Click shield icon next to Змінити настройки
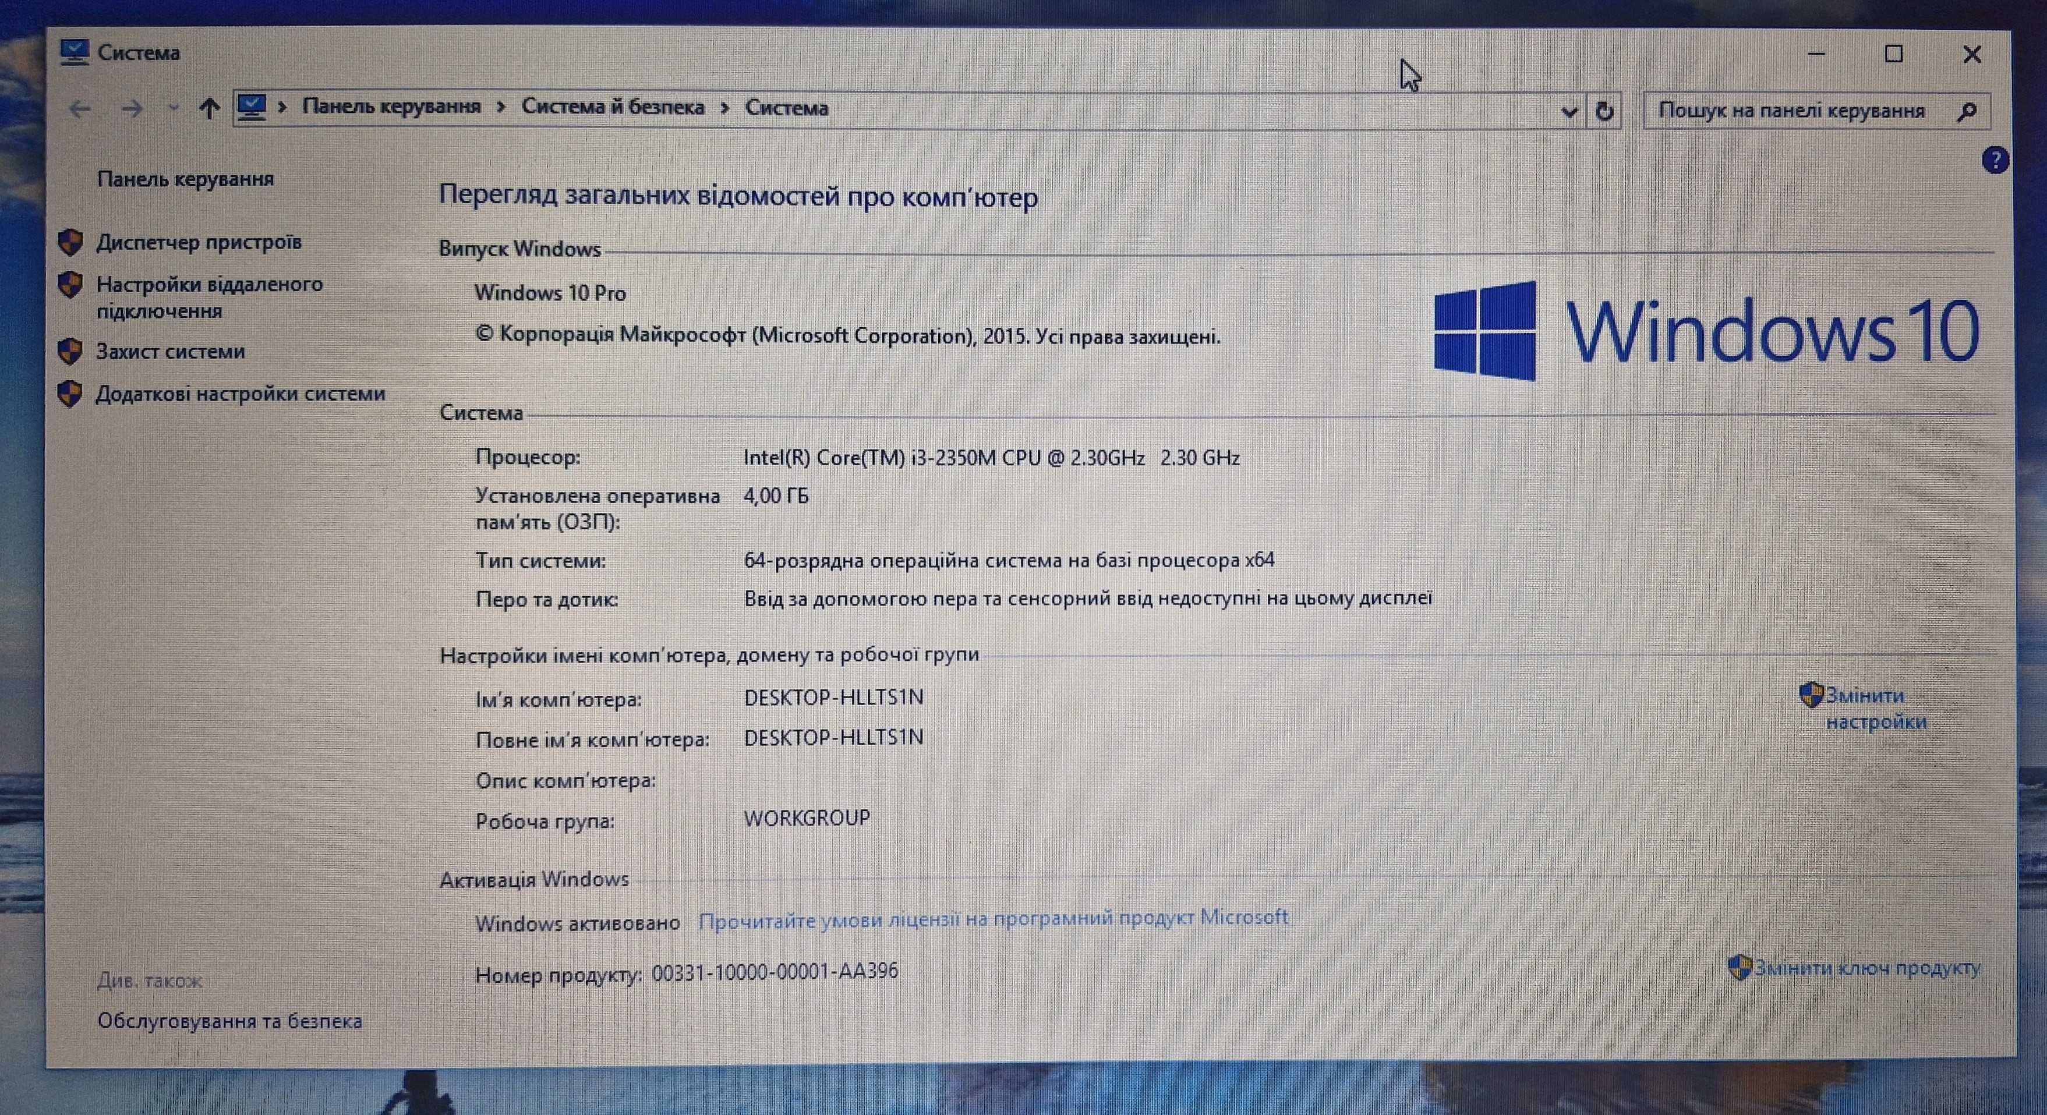The height and width of the screenshot is (1115, 2047). click(x=1811, y=695)
